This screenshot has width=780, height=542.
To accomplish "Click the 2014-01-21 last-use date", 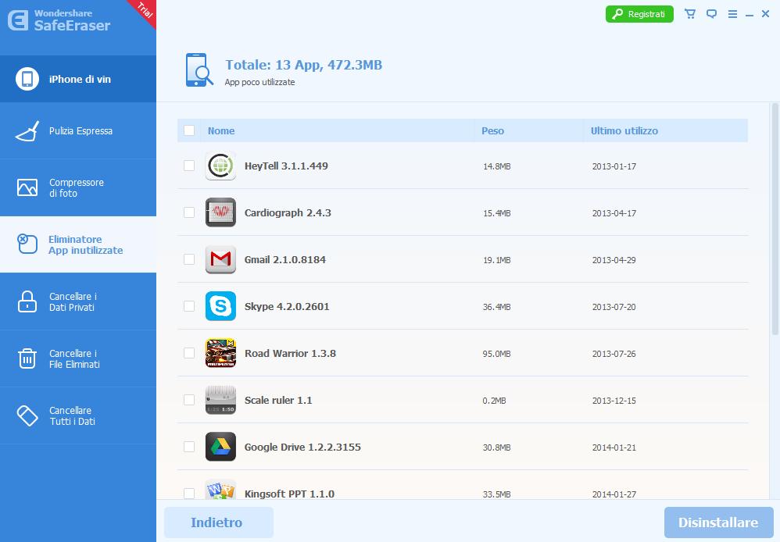I will click(x=614, y=448).
